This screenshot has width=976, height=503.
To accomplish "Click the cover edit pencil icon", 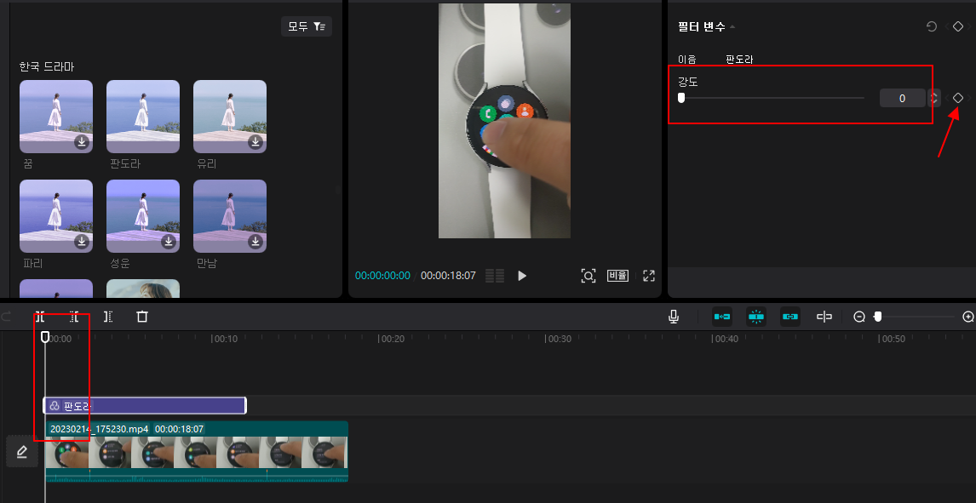I will (x=22, y=451).
